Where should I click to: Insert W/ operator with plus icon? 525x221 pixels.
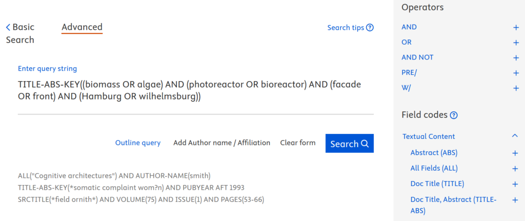516,88
